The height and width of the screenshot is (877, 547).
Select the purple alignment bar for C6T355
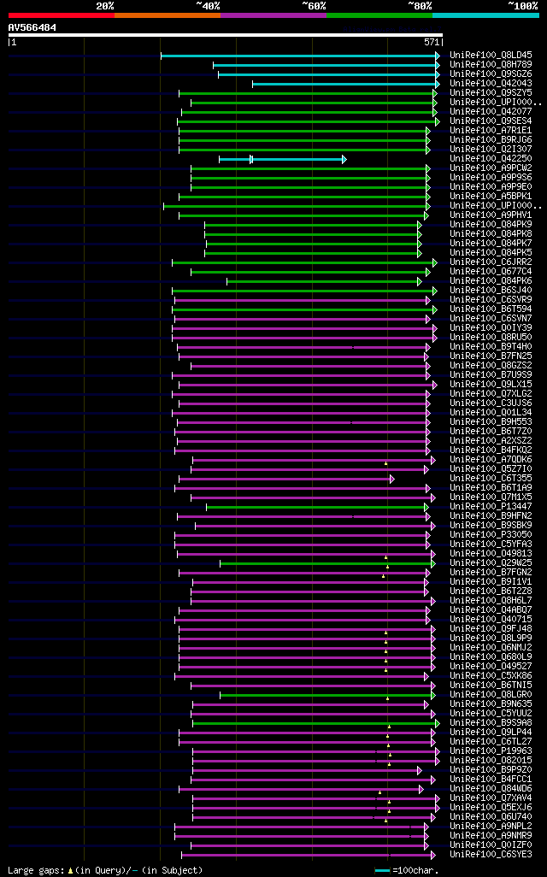[x=287, y=479]
